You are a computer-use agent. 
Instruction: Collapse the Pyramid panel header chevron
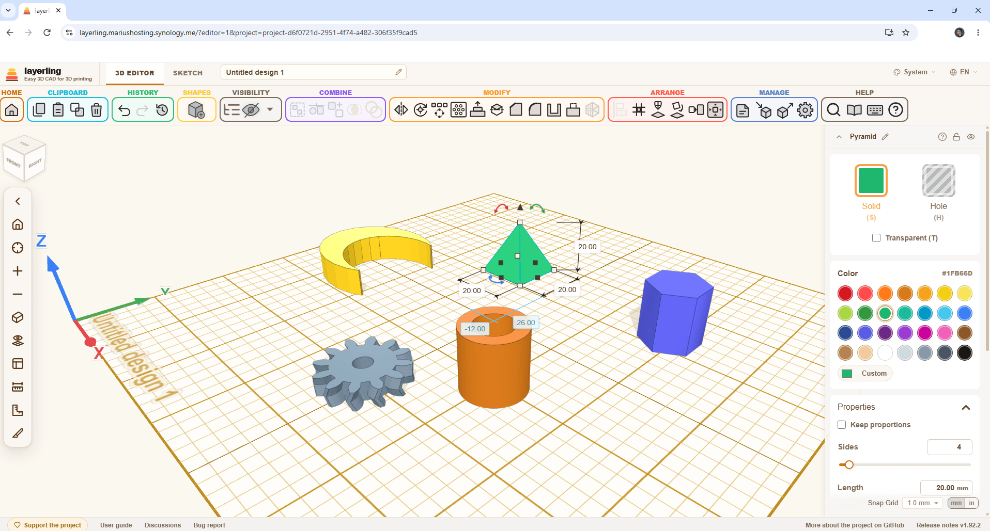coord(839,137)
